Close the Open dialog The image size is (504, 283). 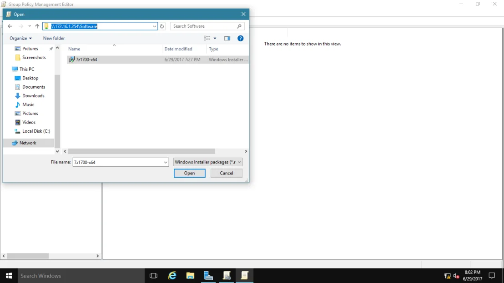pyautogui.click(x=243, y=14)
